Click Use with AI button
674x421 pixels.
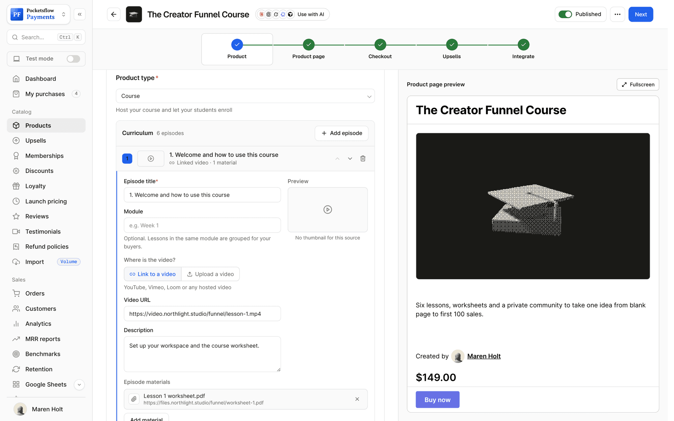(x=293, y=14)
